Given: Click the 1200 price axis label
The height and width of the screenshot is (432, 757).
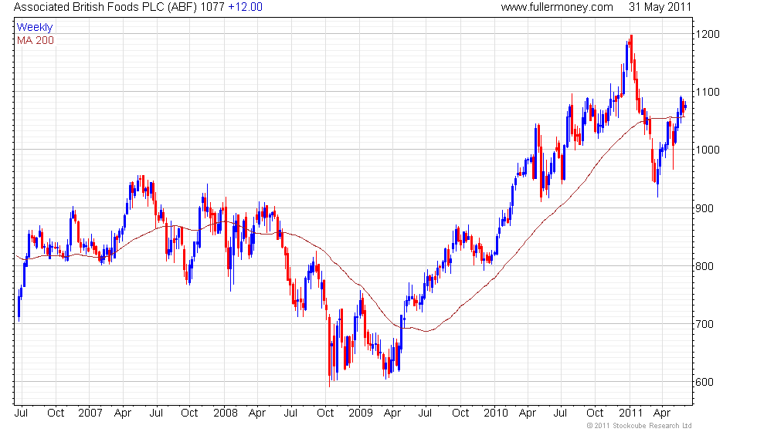Looking at the screenshot, I should (708, 34).
